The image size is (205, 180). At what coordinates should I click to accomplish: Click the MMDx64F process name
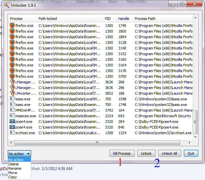coord(25,110)
